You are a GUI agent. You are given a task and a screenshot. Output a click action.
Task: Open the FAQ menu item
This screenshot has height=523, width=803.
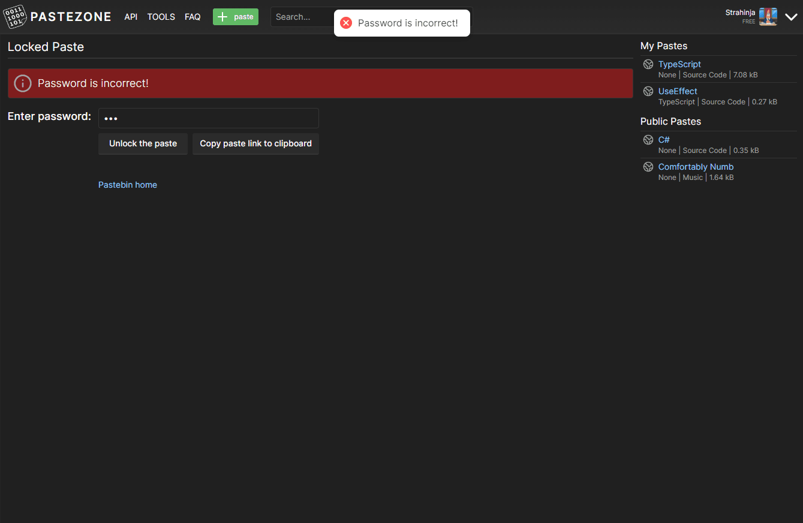click(x=193, y=17)
